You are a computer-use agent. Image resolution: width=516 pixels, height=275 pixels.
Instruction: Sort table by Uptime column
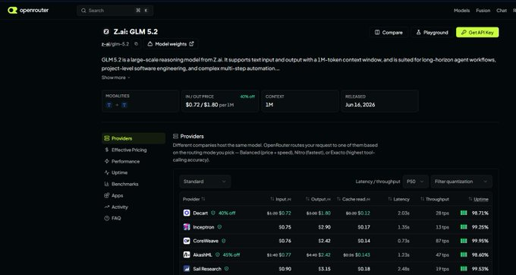point(479,199)
